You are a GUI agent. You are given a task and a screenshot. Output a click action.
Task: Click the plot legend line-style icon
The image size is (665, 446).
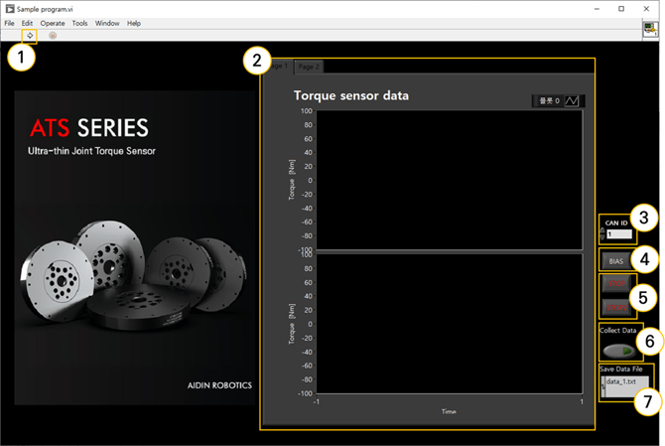pos(575,100)
